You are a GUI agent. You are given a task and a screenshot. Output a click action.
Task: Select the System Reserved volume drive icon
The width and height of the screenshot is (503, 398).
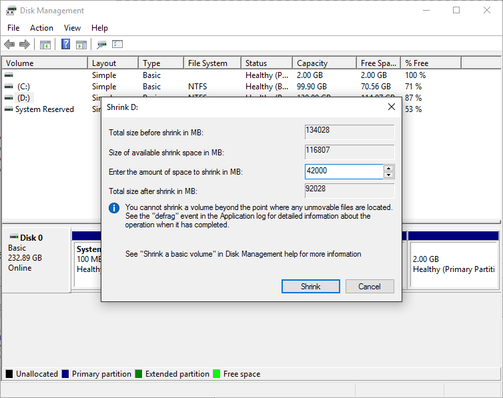9,109
